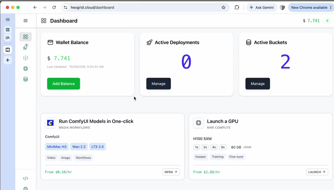Open the chip icon in sidebar
334x190 pixels.
[26, 69]
